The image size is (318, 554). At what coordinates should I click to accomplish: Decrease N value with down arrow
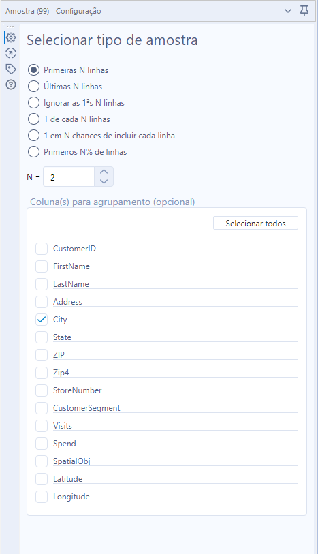pos(104,182)
